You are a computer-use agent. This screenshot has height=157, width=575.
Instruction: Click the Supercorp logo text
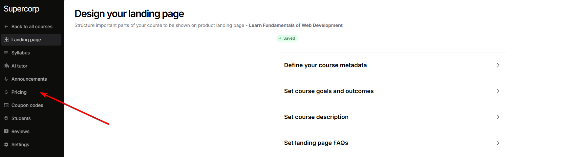[22, 9]
